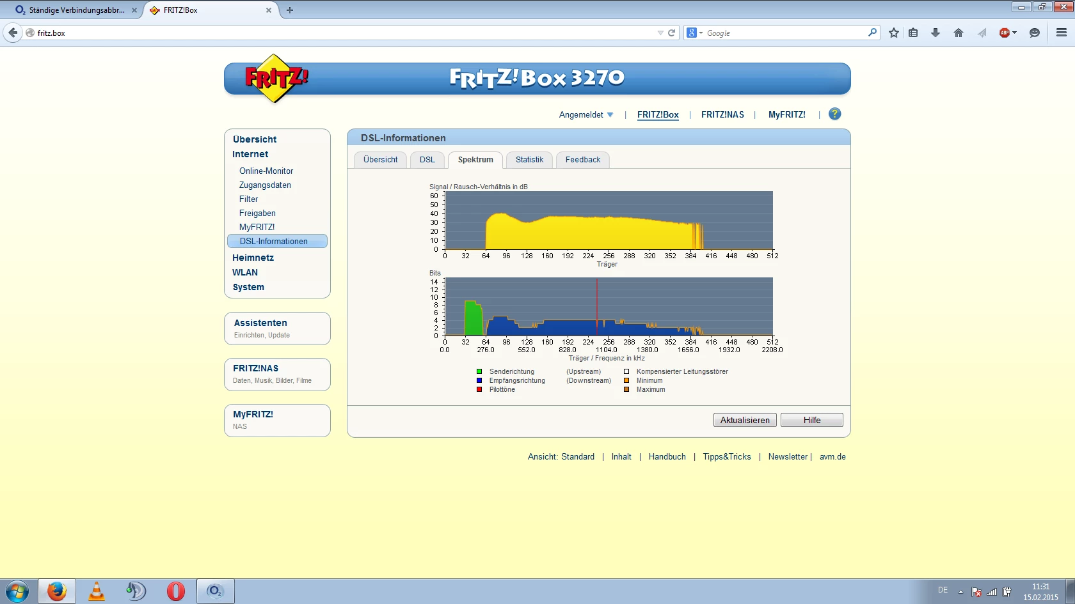
Task: Open the downloads arrow icon
Action: pyautogui.click(x=936, y=33)
